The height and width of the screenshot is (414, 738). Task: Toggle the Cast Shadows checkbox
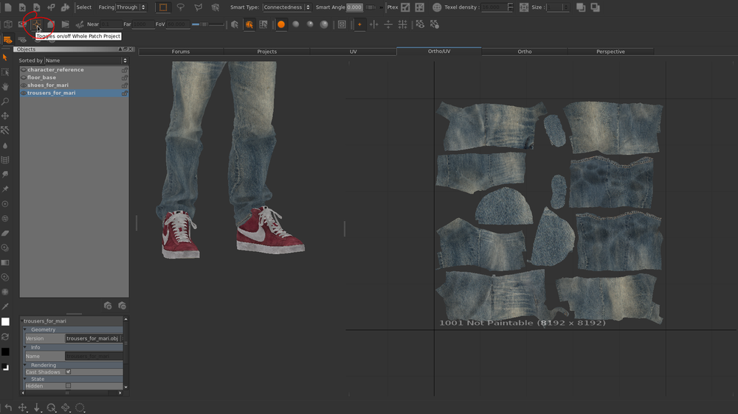pos(68,372)
